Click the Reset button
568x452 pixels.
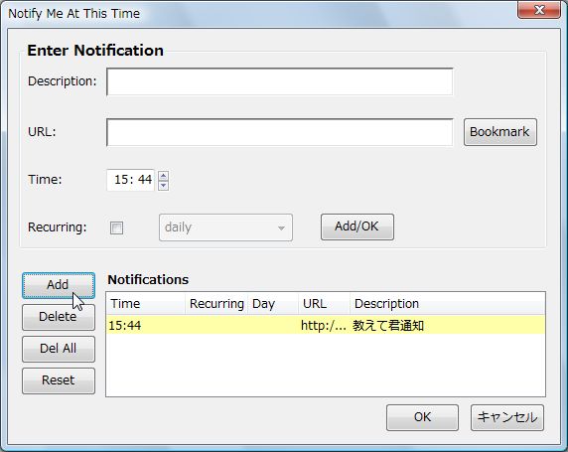click(59, 380)
